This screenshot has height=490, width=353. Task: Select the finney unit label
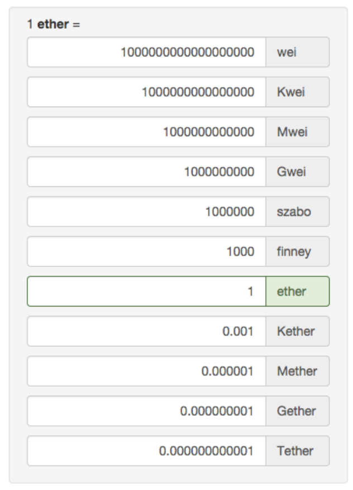click(297, 252)
